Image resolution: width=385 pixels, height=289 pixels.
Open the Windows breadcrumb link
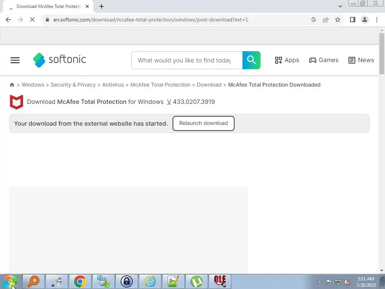(33, 85)
